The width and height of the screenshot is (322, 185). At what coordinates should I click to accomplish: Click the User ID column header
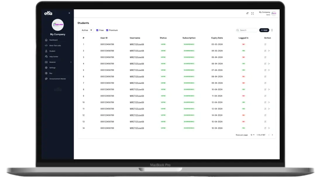[x=104, y=38]
